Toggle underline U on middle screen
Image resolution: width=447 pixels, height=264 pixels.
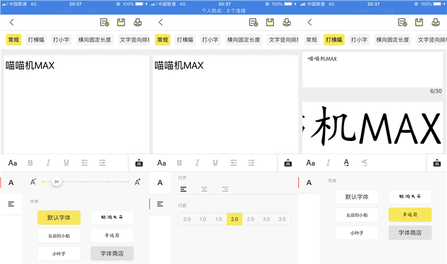[x=215, y=163]
